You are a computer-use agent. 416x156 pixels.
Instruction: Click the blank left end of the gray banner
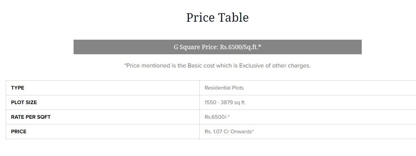point(102,47)
